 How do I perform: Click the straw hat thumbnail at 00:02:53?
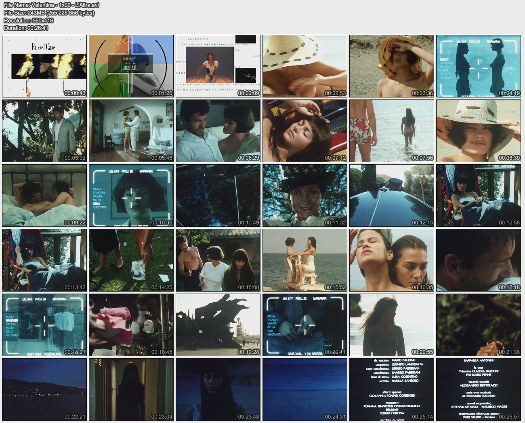305,66
